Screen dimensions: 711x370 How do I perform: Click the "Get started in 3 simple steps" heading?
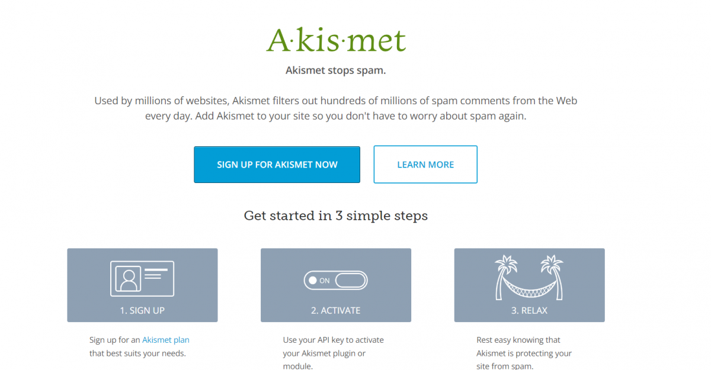coord(336,215)
